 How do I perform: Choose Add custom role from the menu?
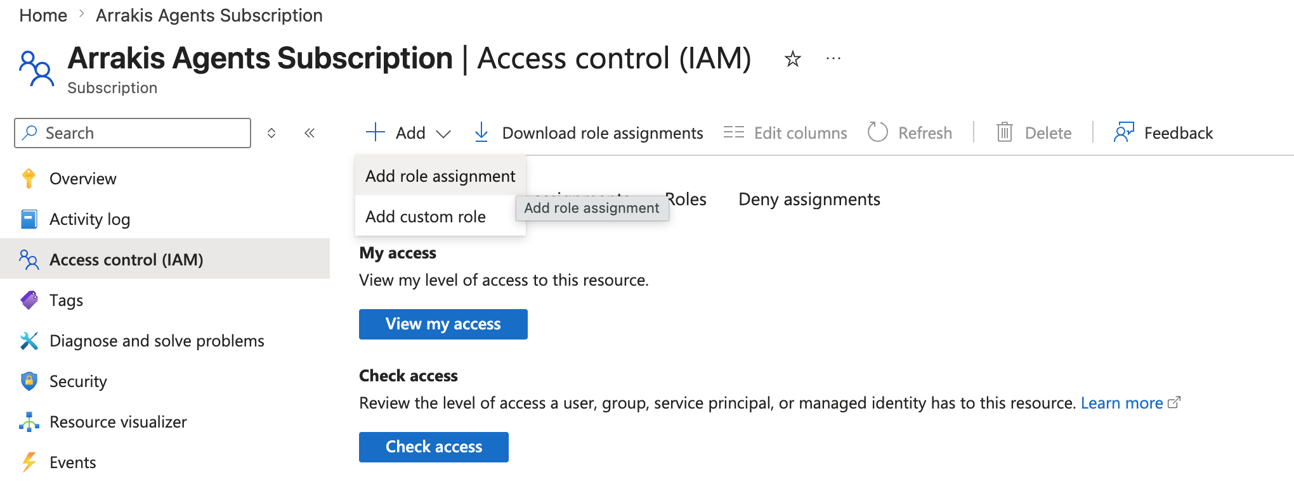(x=441, y=217)
